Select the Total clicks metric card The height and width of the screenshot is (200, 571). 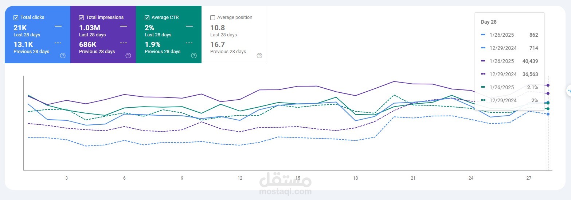click(38, 35)
